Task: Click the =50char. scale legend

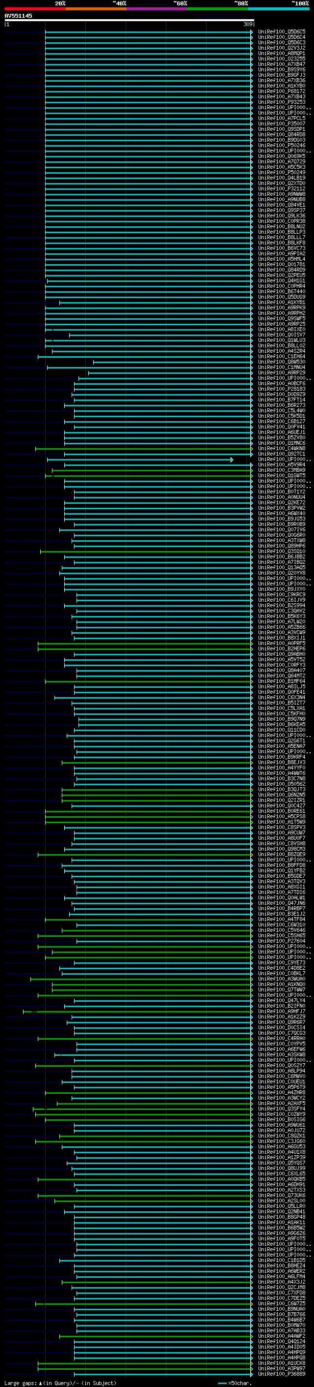Action: (235, 1383)
